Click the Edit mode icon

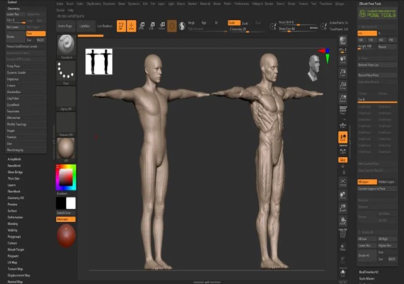(x=121, y=26)
